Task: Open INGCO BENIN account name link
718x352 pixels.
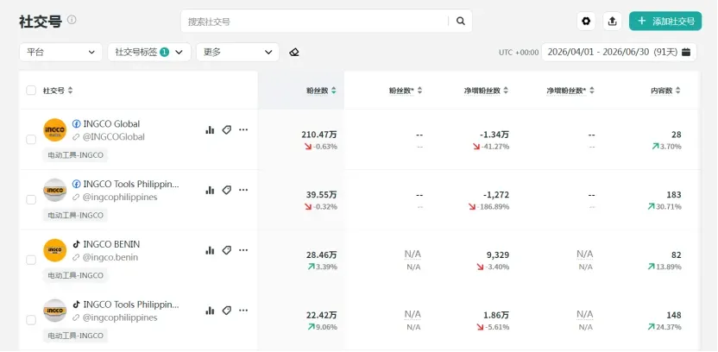Action: click(111, 244)
